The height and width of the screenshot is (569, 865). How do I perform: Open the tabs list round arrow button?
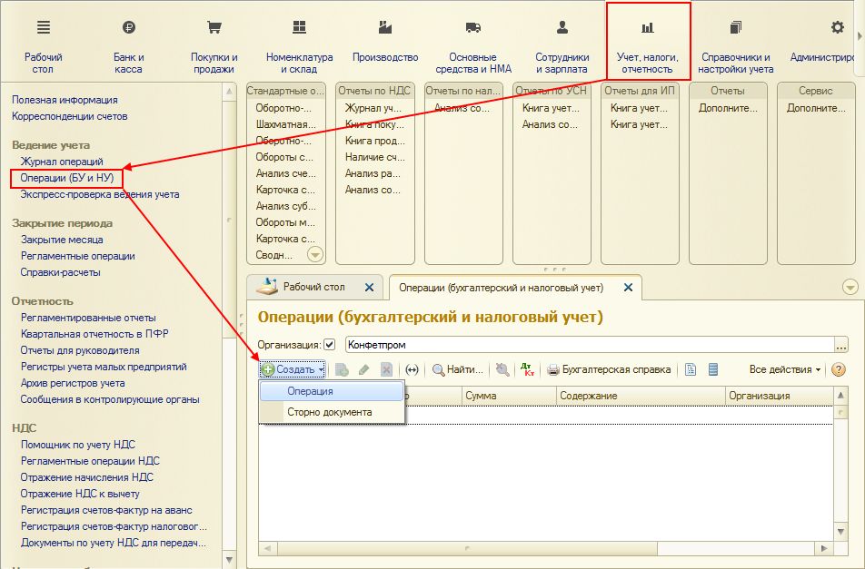coord(850,287)
